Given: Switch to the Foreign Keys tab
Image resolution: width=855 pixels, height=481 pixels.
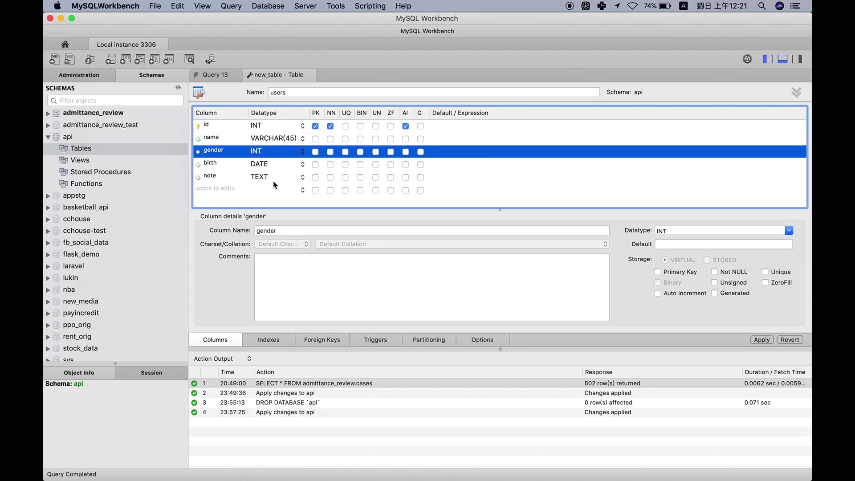Looking at the screenshot, I should click(322, 340).
